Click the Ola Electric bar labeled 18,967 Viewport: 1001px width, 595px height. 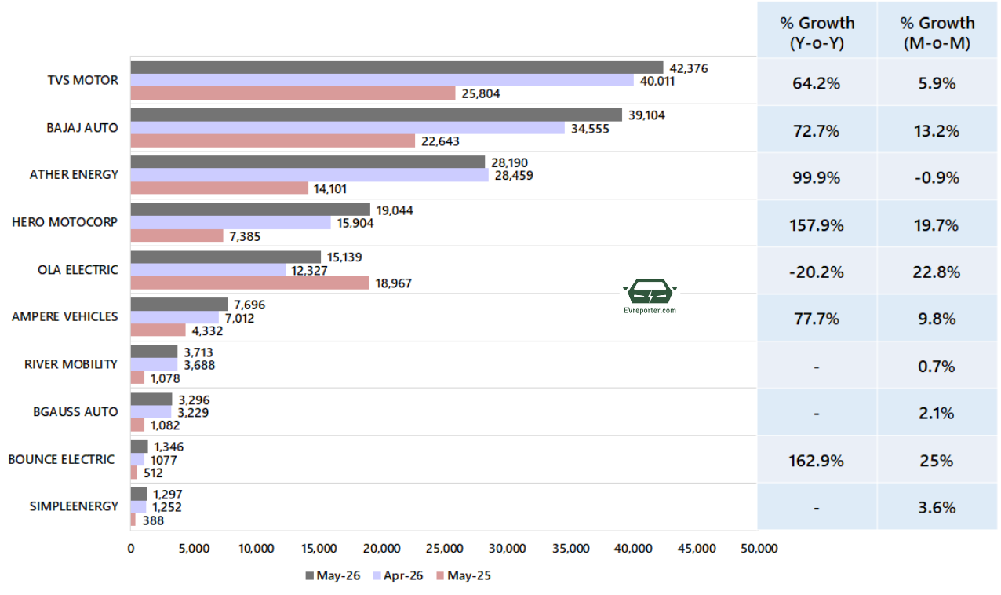(x=249, y=283)
